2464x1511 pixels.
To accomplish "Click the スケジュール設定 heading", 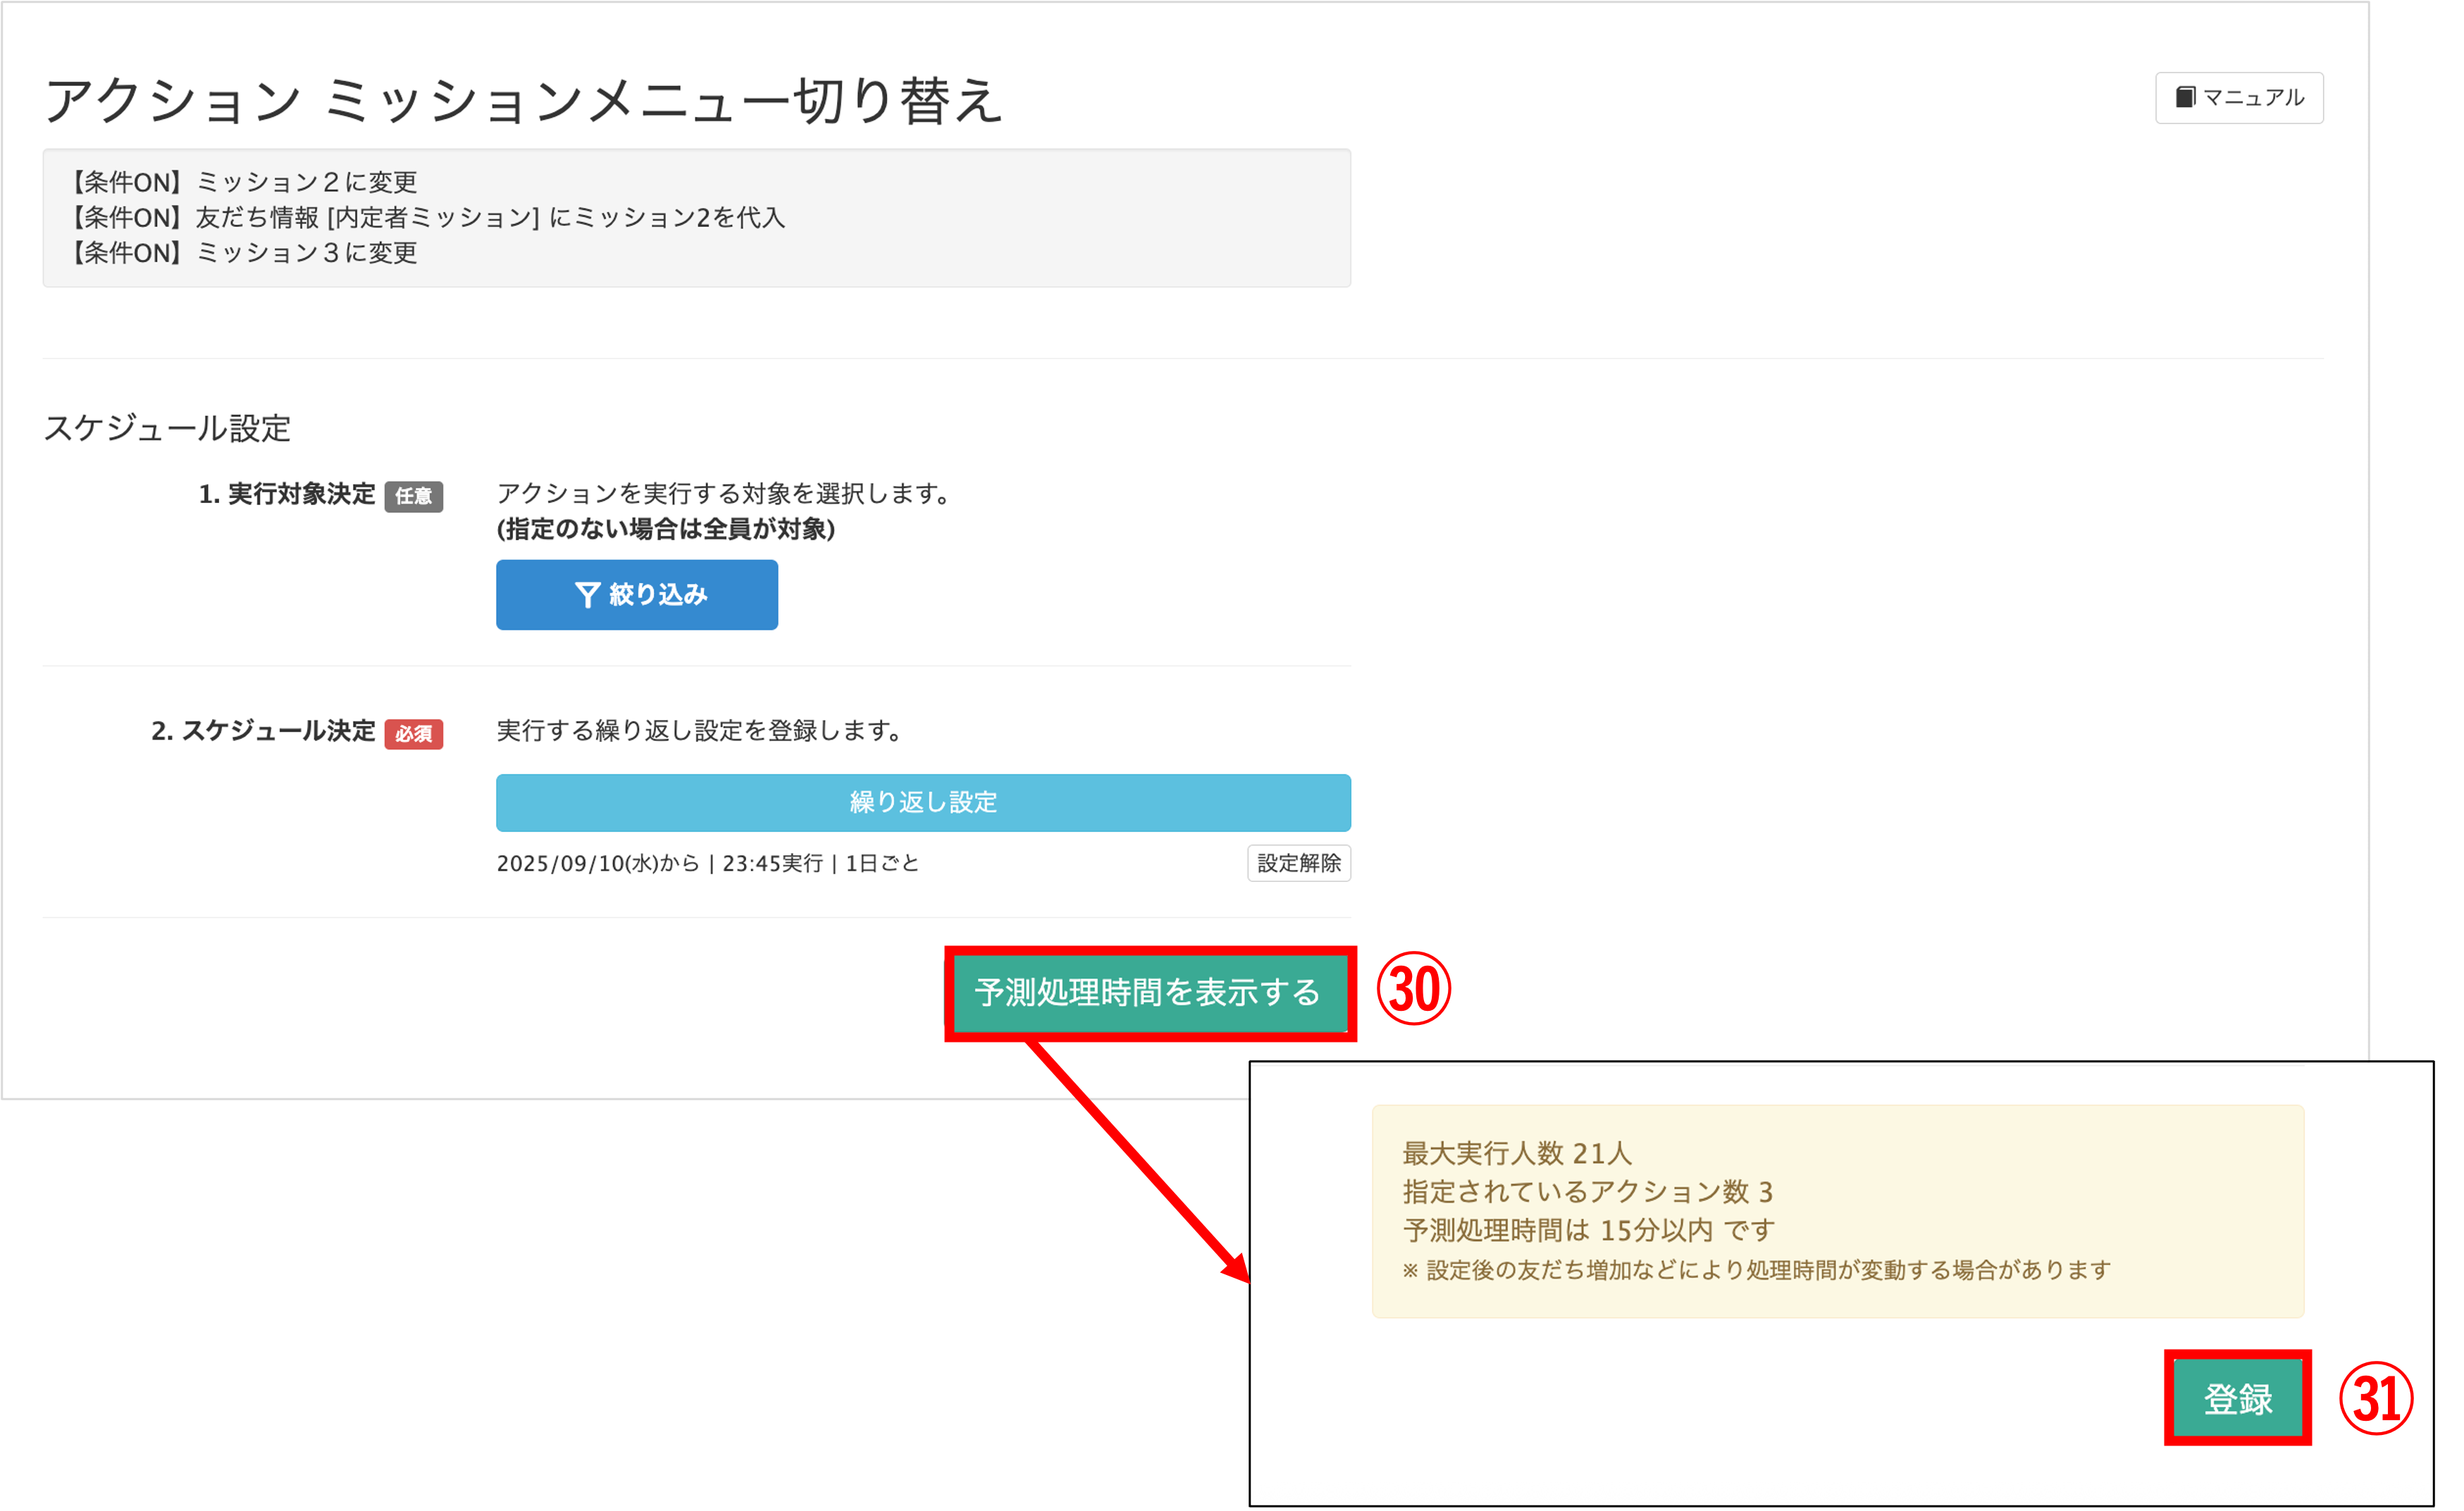I will (x=167, y=428).
